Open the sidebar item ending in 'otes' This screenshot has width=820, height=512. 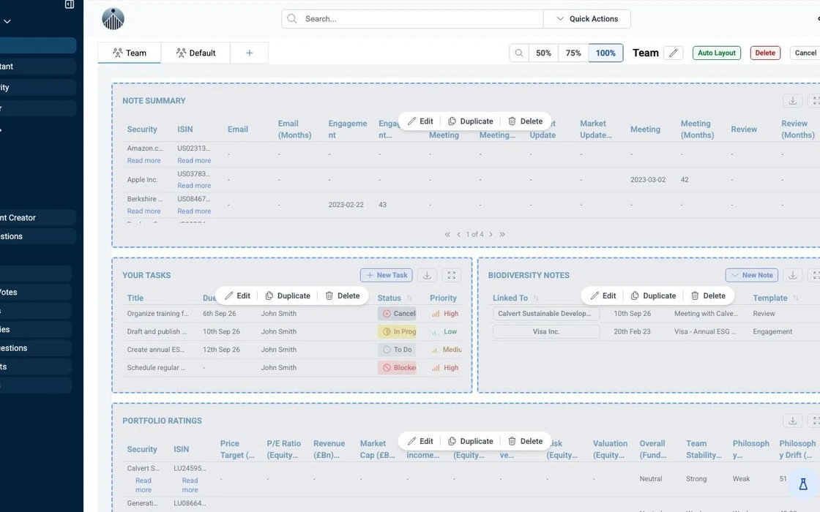point(36,292)
